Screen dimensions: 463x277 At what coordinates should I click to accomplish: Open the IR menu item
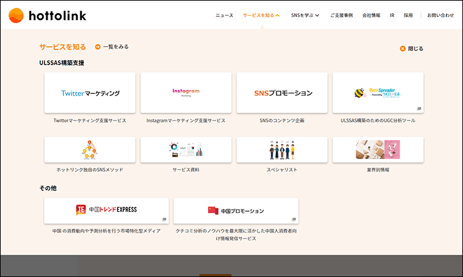(x=392, y=16)
